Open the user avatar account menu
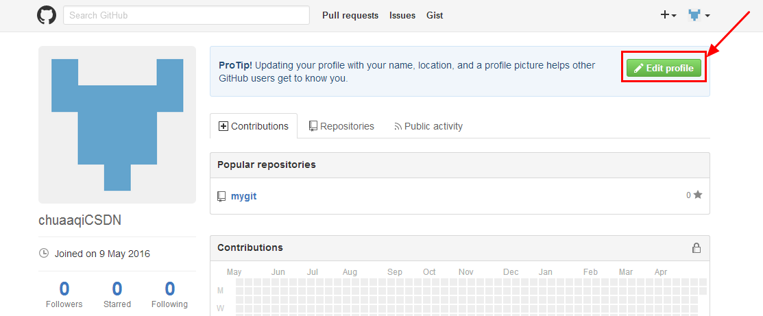 699,15
